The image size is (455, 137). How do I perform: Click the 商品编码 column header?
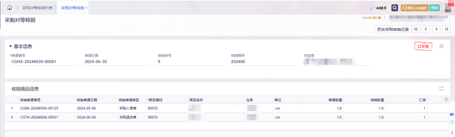point(167,100)
